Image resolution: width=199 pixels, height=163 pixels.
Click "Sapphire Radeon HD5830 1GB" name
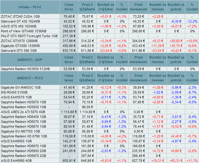24,107
